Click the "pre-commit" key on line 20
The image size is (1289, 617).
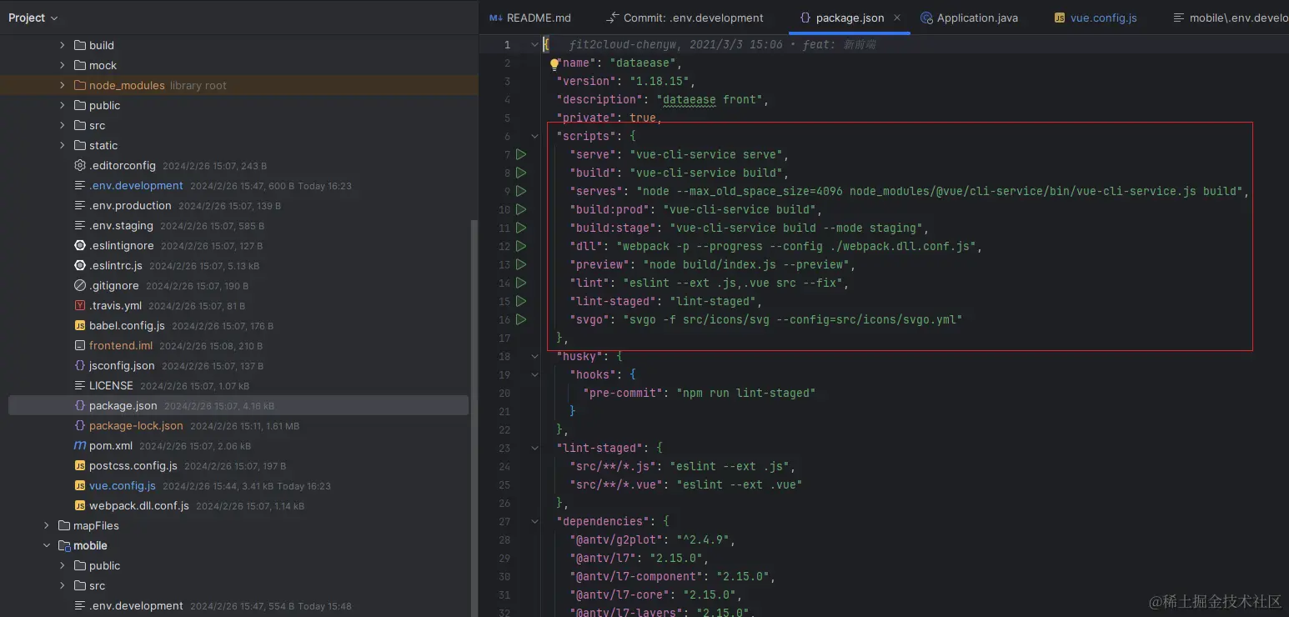point(623,393)
